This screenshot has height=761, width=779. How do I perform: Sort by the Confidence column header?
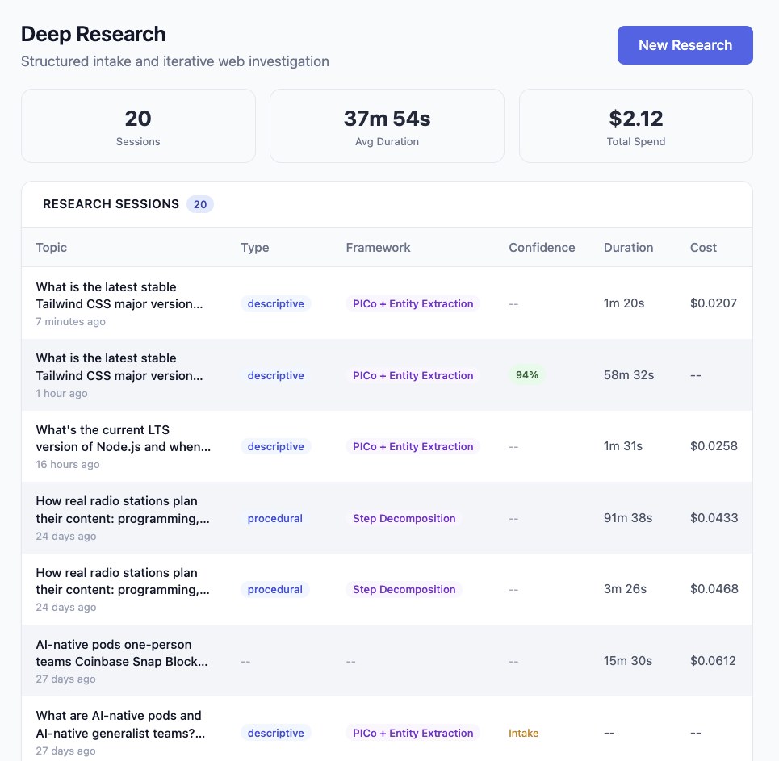pos(542,248)
